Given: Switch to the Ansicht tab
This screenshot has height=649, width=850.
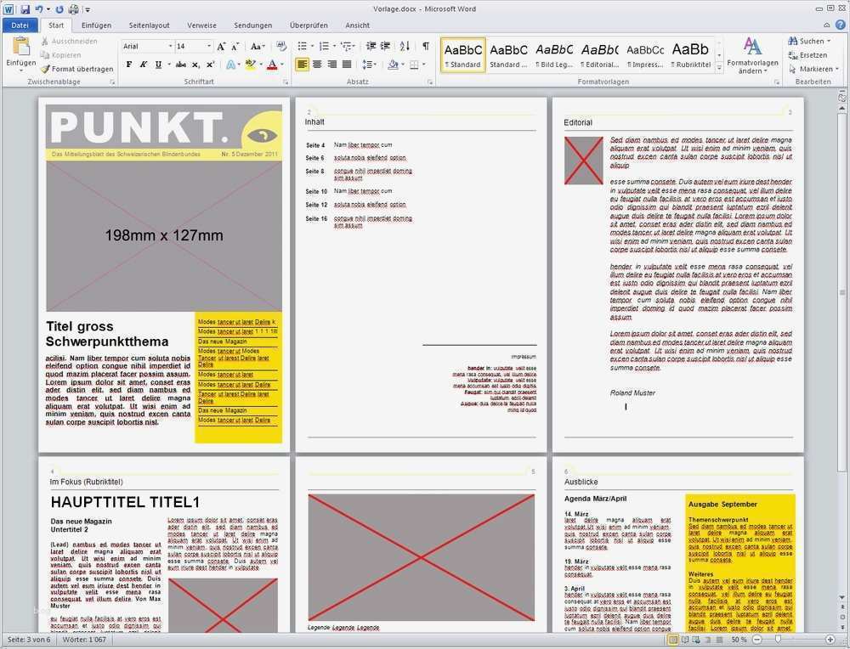Looking at the screenshot, I should [x=357, y=25].
